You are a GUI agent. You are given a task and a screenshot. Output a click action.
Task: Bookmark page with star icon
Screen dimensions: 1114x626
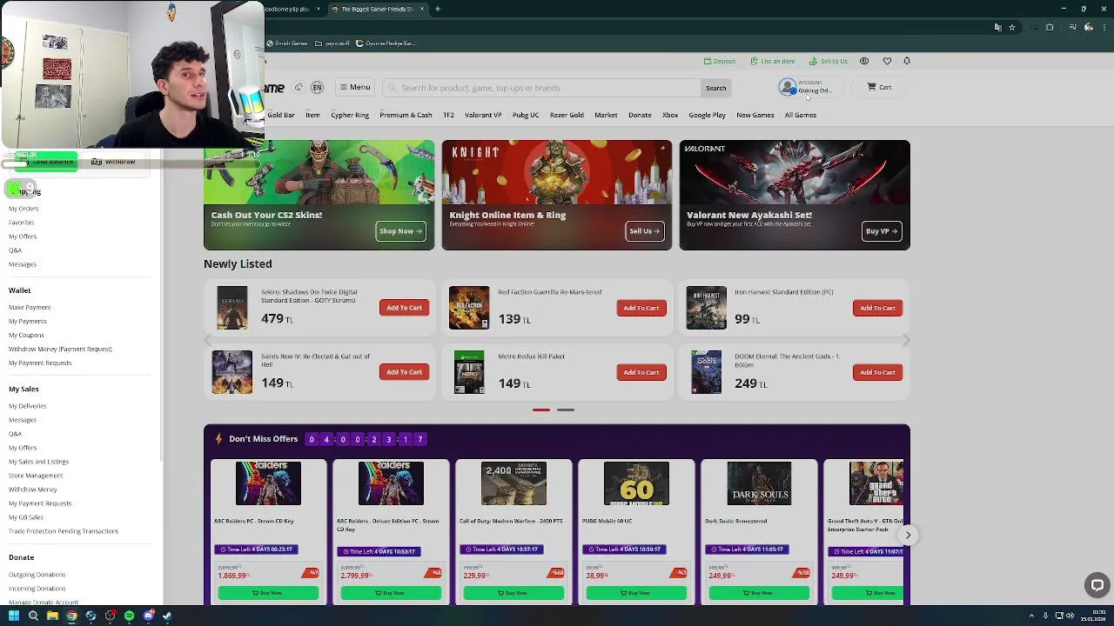[1011, 27]
